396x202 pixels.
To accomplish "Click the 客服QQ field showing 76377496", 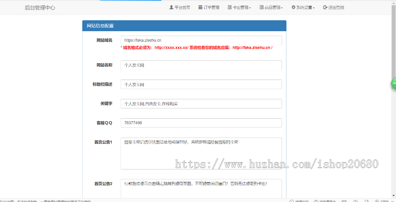I will coord(201,123).
